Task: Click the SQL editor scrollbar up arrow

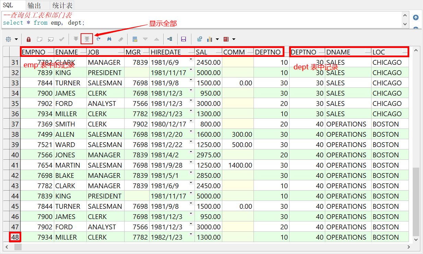Action: 405,16
